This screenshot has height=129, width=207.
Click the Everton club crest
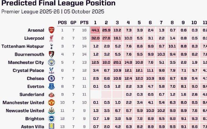51,87
